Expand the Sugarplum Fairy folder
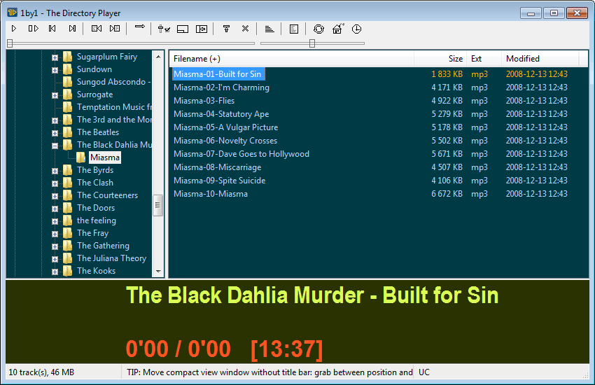Viewport: 595px width, 385px height. tap(55, 57)
